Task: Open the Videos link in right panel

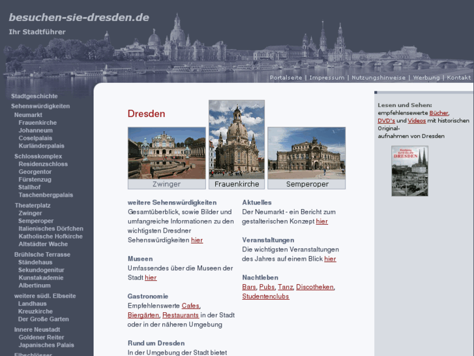Action: click(417, 121)
